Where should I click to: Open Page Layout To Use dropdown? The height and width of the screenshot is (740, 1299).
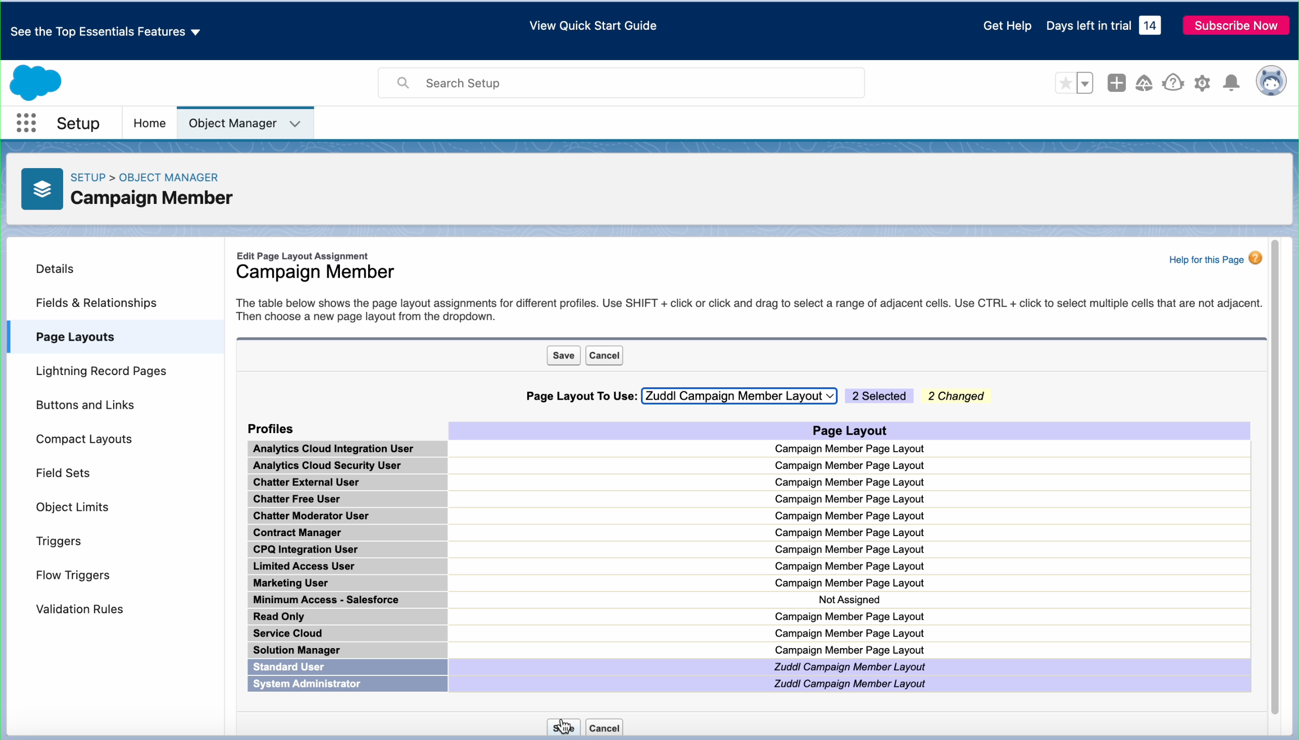[x=739, y=396]
